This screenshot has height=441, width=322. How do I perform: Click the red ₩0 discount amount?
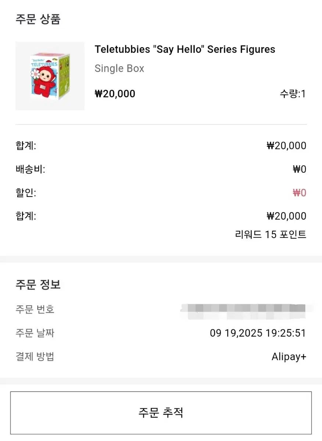pyautogui.click(x=299, y=193)
